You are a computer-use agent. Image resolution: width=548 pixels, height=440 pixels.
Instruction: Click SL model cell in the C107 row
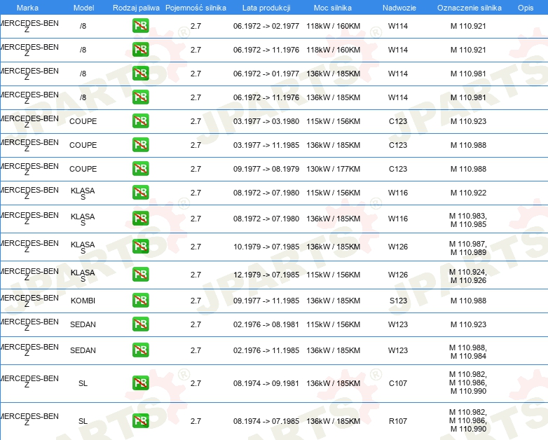point(83,383)
